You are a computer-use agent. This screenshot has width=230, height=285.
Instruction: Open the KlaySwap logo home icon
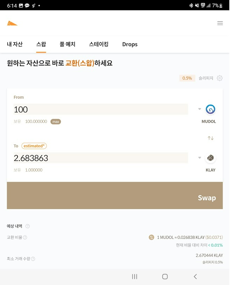(12, 23)
